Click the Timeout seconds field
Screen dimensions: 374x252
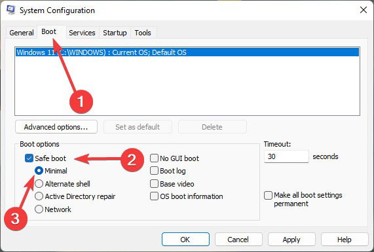coord(286,156)
